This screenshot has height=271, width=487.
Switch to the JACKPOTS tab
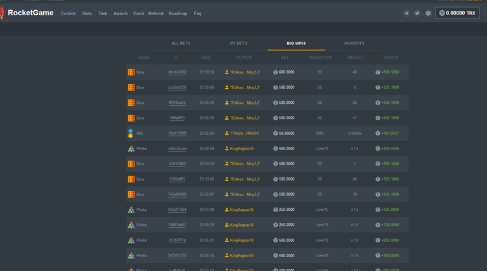(x=354, y=44)
